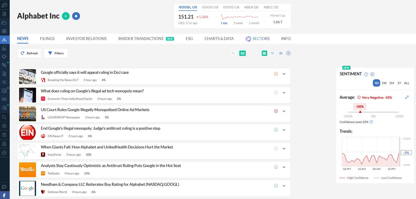Switch to compact list view icon

[x=272, y=53]
